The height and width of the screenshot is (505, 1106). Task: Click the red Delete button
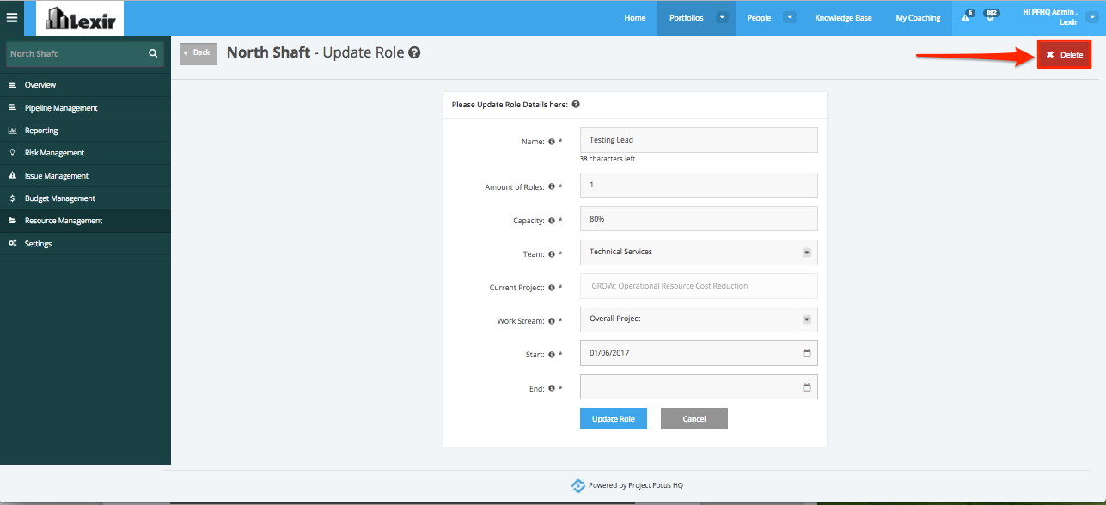(x=1064, y=54)
